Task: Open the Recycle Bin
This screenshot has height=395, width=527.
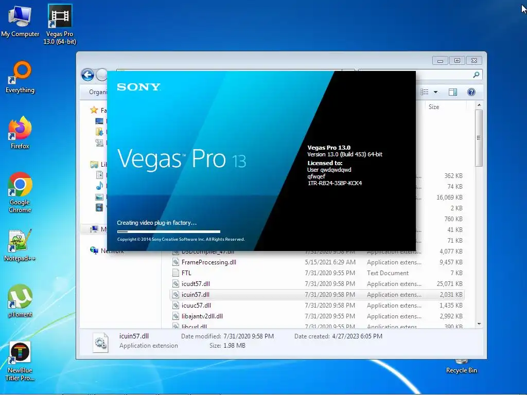Action: (461, 367)
